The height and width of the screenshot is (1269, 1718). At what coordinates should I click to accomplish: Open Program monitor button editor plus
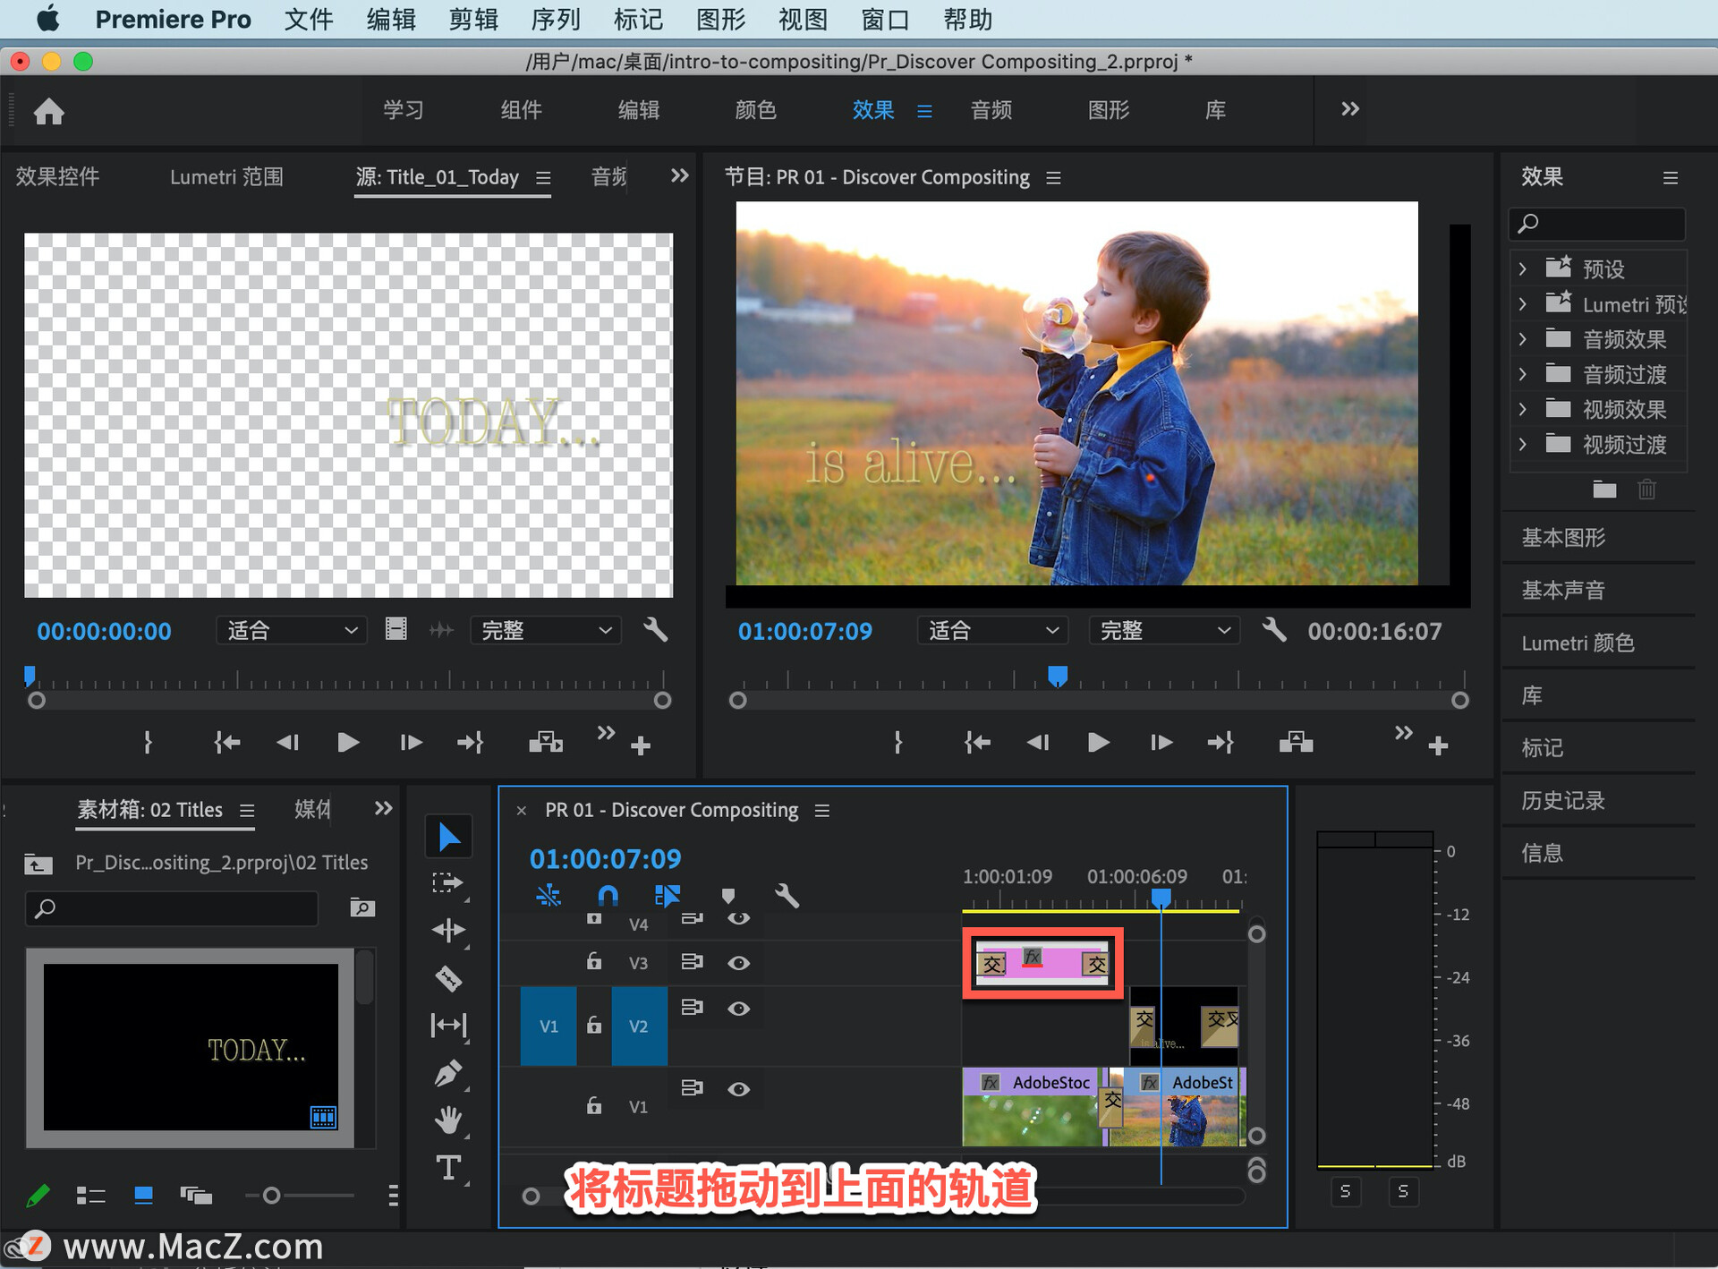(x=1438, y=745)
